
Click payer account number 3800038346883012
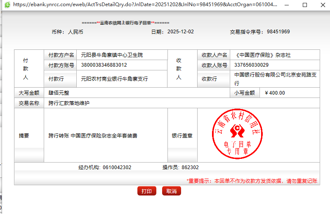(104, 65)
